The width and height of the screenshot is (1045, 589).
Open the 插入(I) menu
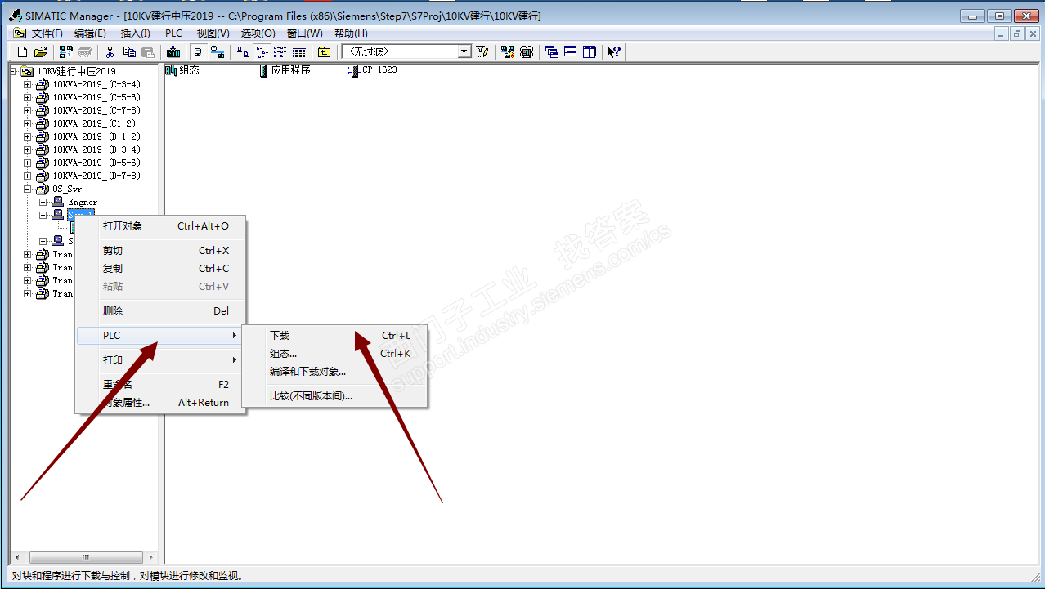pyautogui.click(x=135, y=33)
